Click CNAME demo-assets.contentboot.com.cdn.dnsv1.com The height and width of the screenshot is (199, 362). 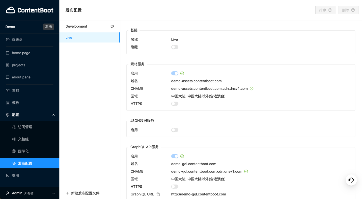tap(209, 89)
